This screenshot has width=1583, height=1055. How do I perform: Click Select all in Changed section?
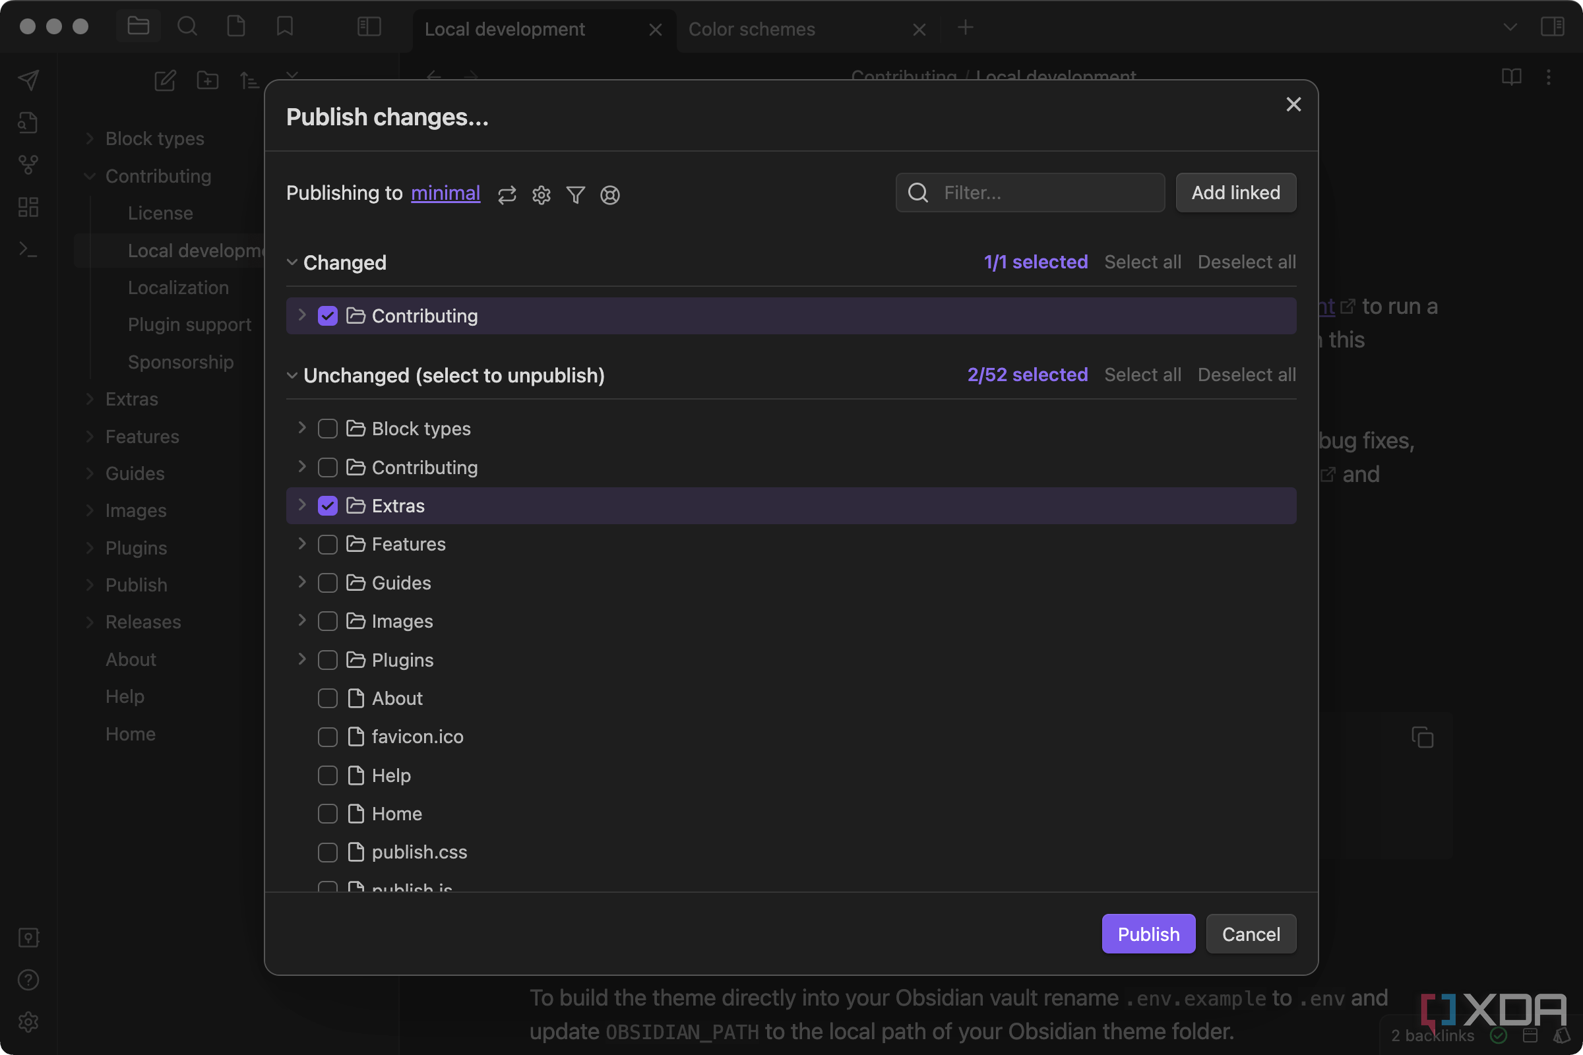(1142, 262)
